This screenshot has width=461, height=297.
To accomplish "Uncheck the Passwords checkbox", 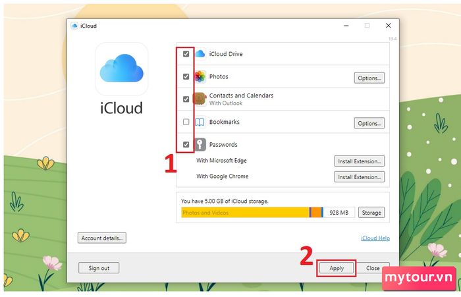I will click(x=186, y=144).
